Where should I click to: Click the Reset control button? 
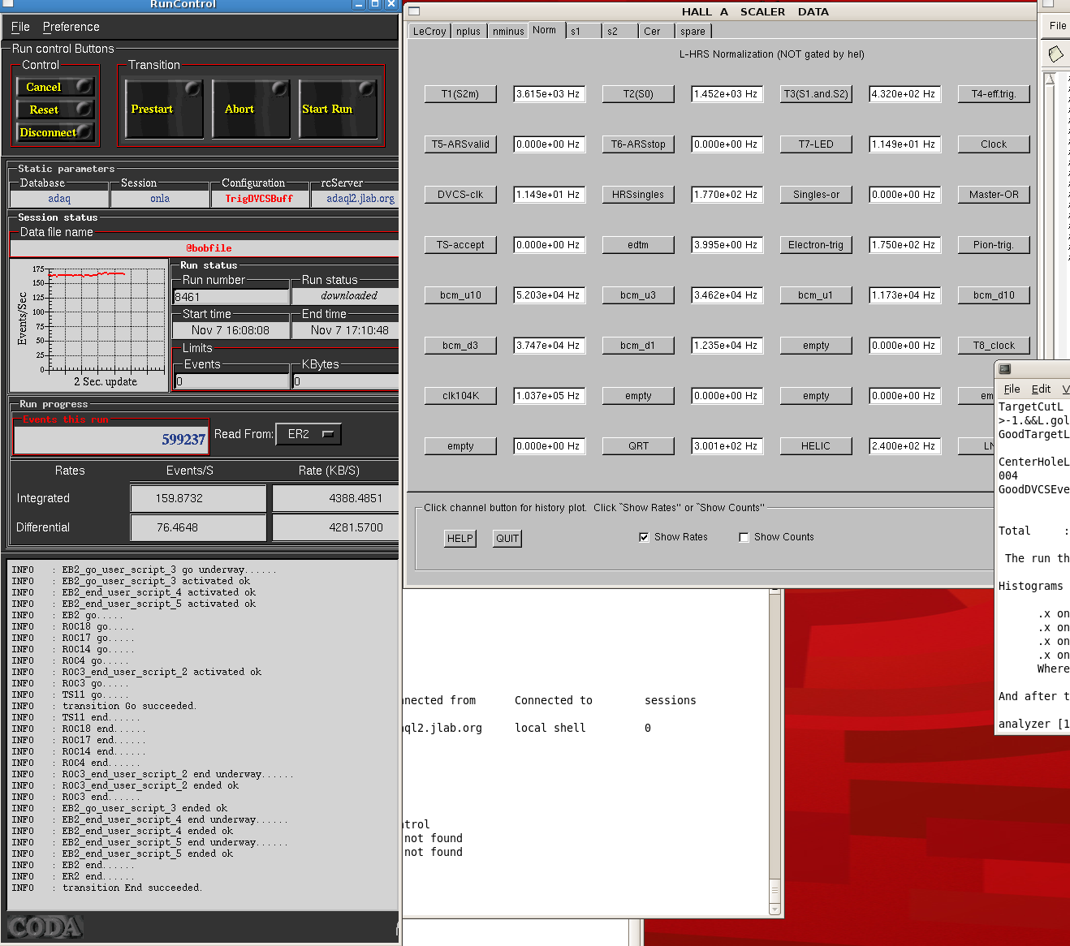click(55, 110)
